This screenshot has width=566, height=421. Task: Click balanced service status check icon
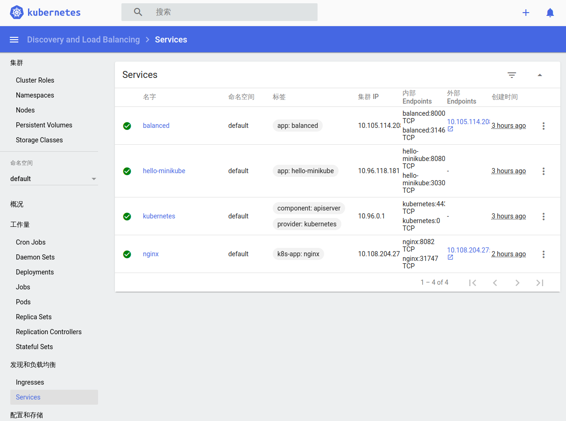pos(127,126)
